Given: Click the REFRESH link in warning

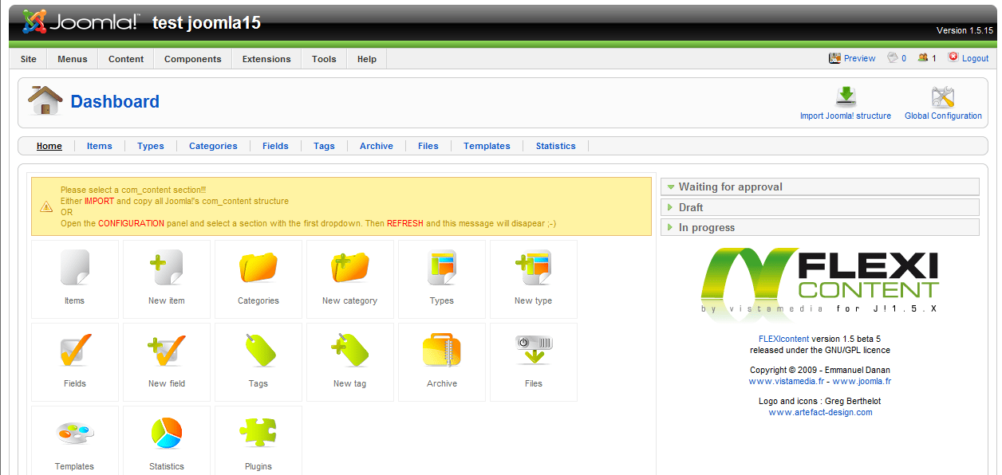Looking at the screenshot, I should [405, 223].
